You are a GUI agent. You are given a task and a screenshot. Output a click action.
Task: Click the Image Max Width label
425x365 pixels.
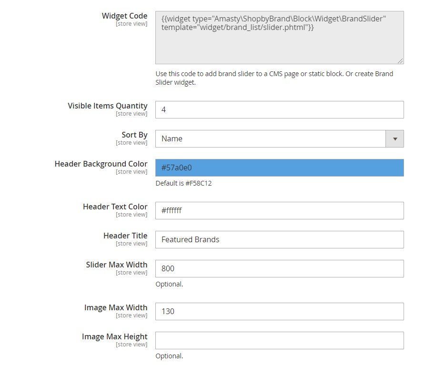(116, 307)
